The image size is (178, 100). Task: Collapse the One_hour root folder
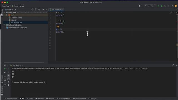tap(4, 12)
